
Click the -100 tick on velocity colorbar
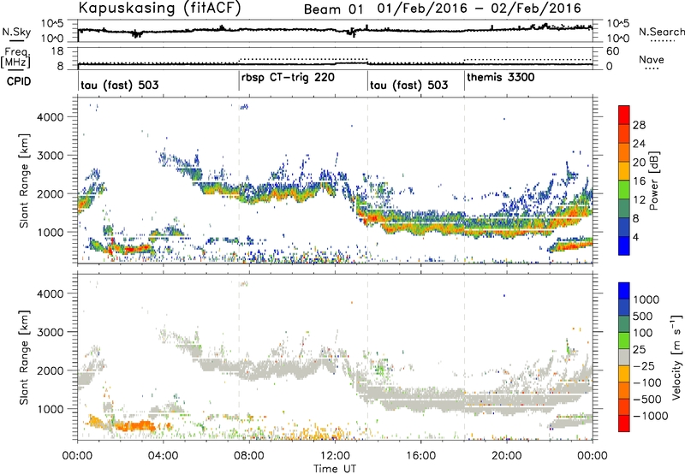tap(647, 382)
